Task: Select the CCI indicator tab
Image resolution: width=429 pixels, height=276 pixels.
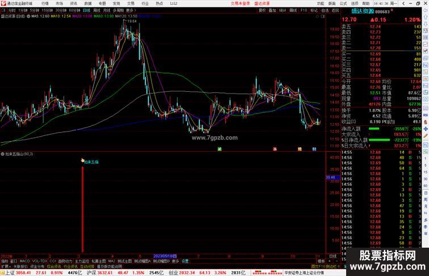Action: point(53,261)
